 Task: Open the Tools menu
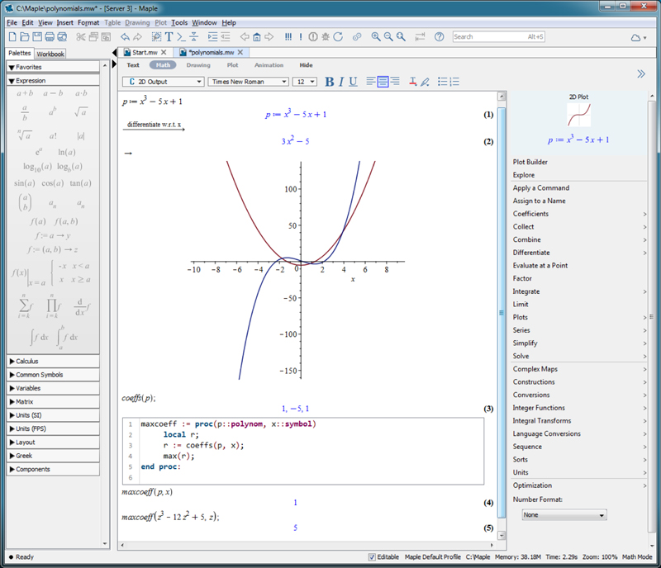click(179, 22)
